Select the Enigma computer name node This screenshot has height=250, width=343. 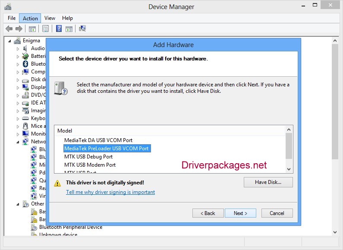(x=31, y=41)
